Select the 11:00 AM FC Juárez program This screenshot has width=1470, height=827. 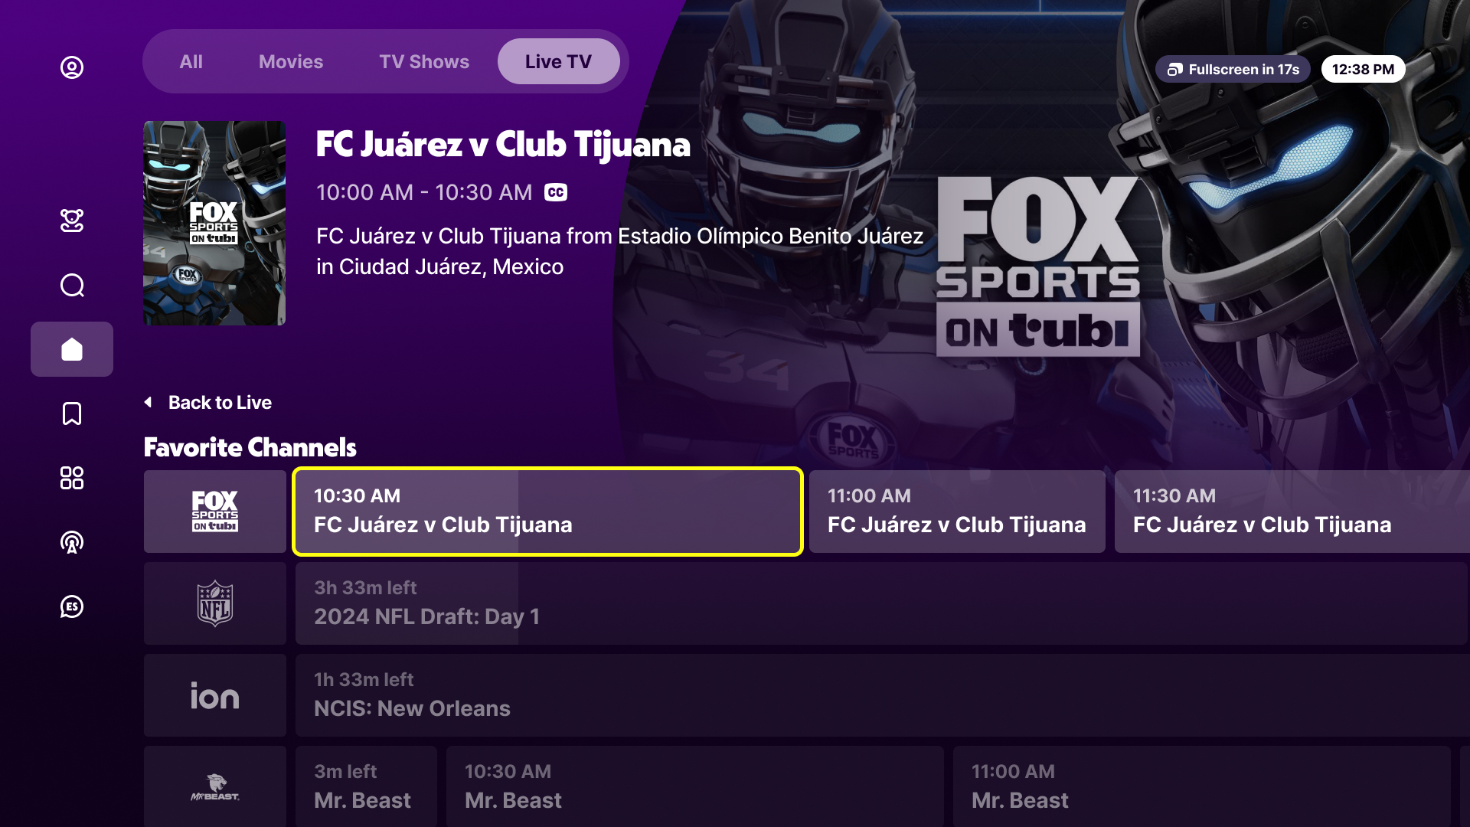pyautogui.click(x=956, y=512)
